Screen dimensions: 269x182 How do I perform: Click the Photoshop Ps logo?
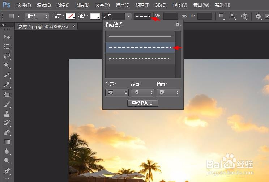click(x=7, y=5)
